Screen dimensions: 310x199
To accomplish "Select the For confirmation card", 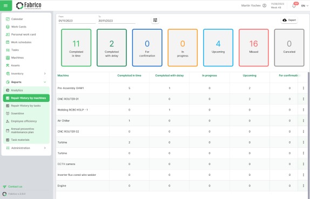I will tap(147, 47).
